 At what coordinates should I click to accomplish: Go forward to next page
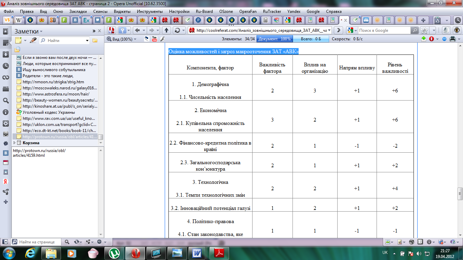[152, 30]
